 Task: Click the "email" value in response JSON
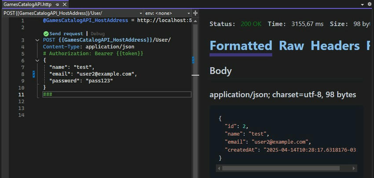click(x=280, y=142)
